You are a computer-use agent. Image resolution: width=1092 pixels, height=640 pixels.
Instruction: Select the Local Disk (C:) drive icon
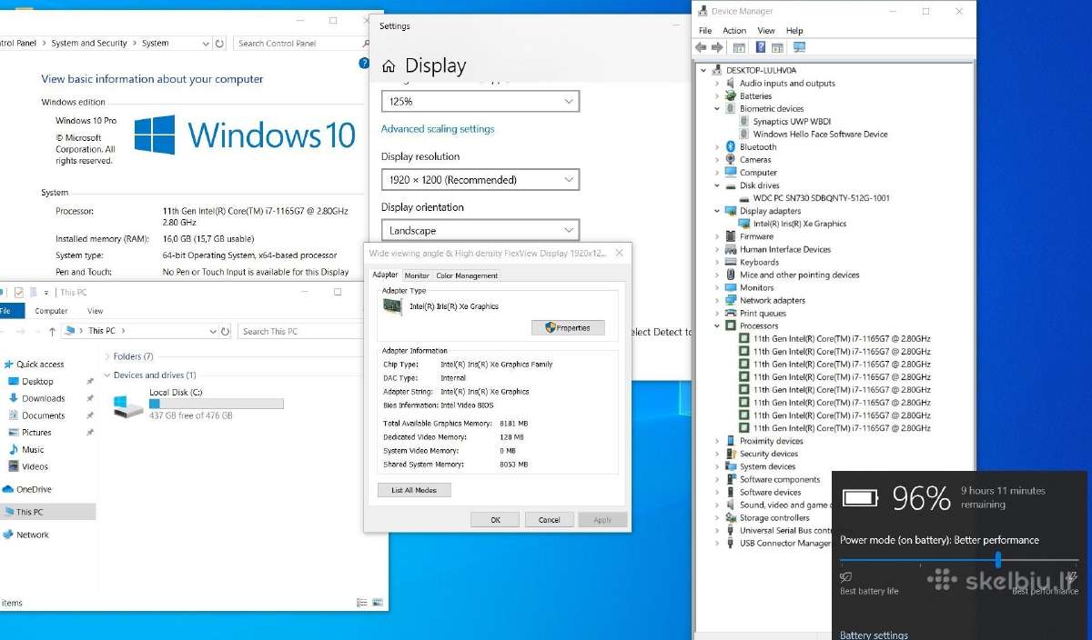tap(128, 405)
